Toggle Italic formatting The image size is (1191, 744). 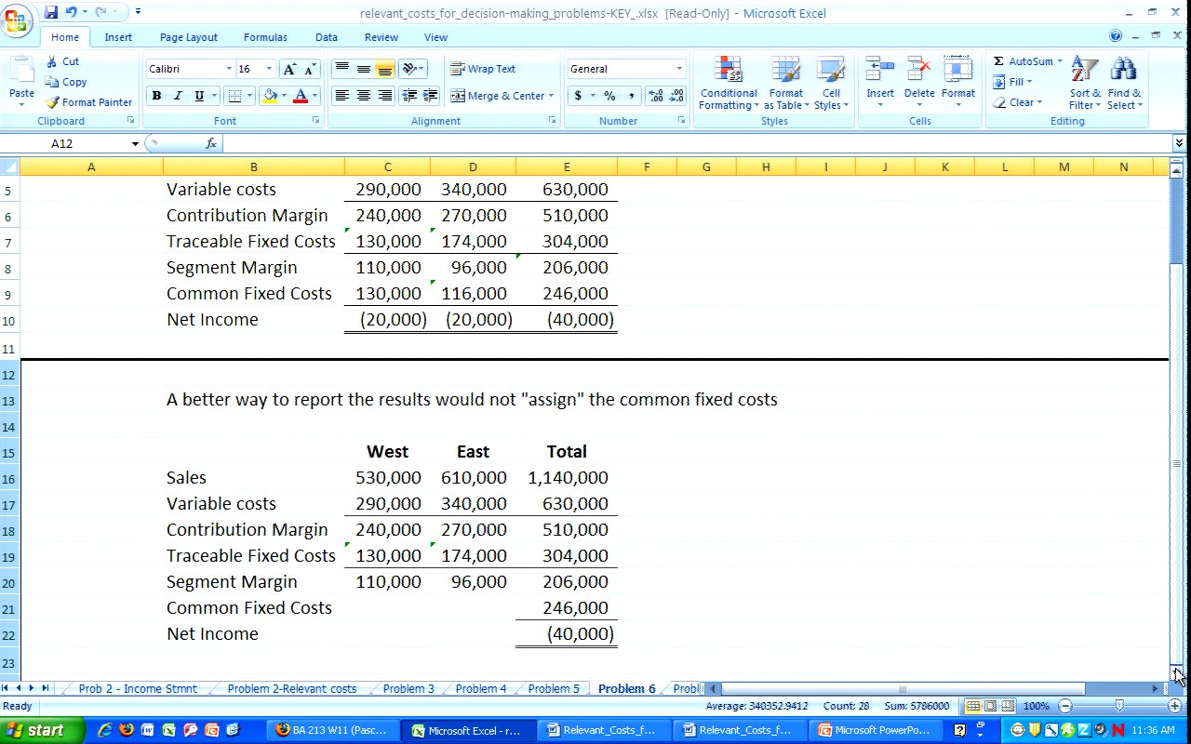tap(178, 96)
